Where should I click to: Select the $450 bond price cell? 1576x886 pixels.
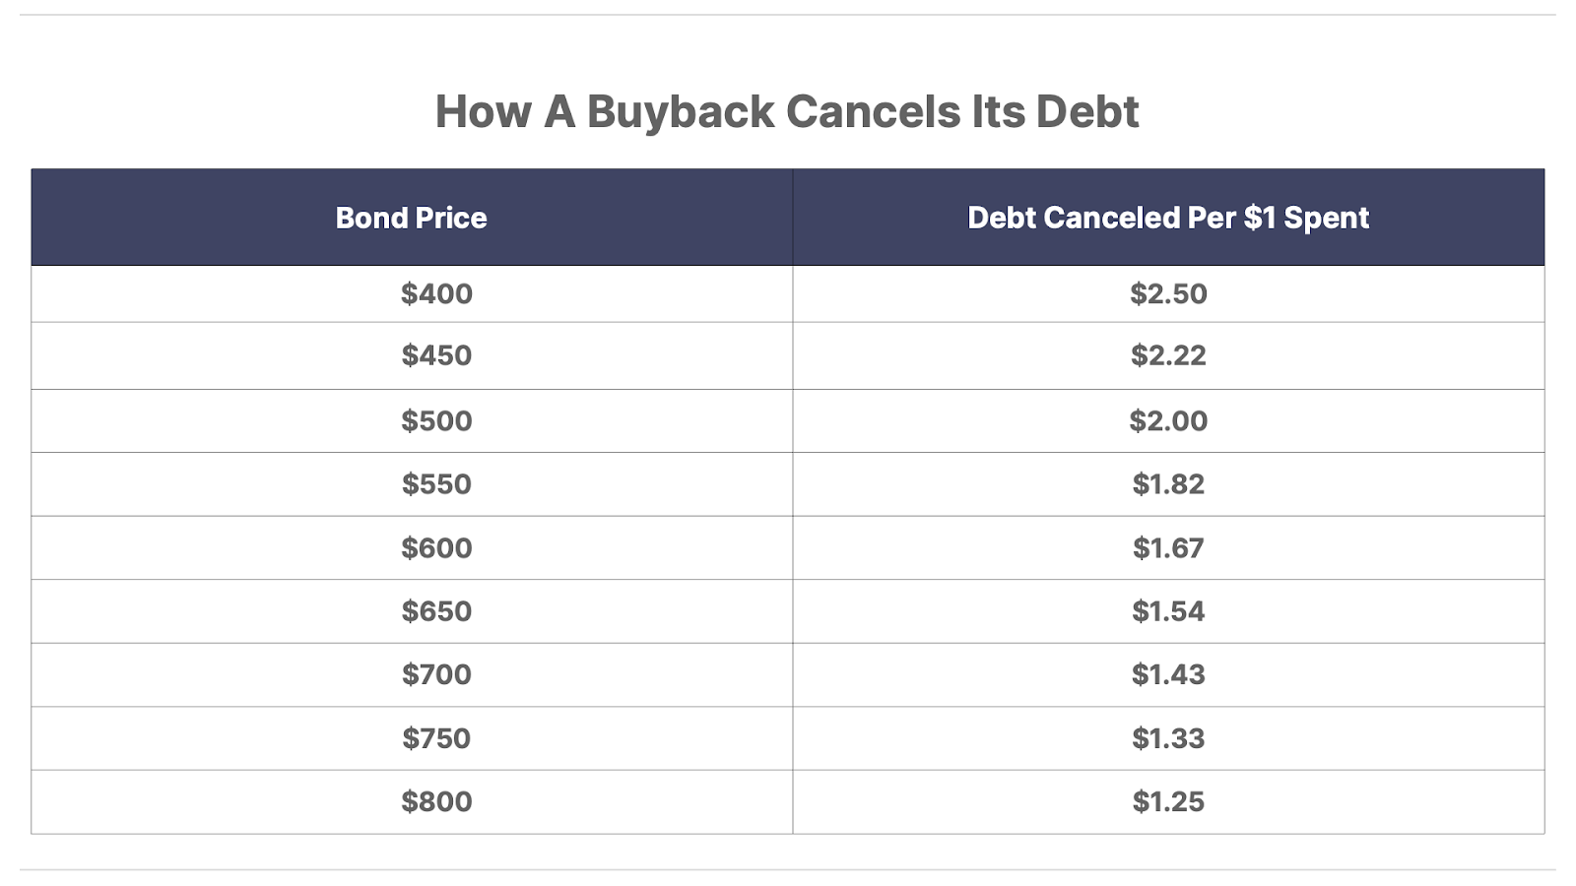point(412,355)
